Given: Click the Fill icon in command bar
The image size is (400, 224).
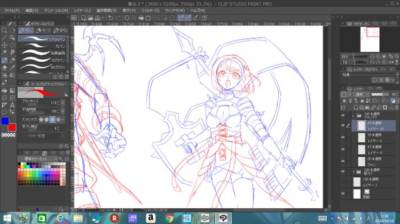Looking at the screenshot, I should pyautogui.click(x=141, y=18).
